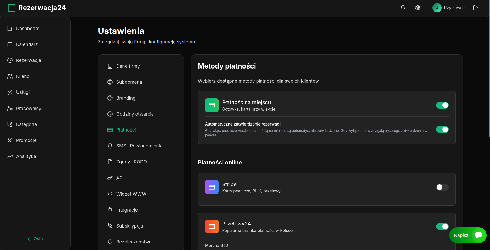Disable the Płatność na miejscu toggle
The height and width of the screenshot is (250, 490).
[442, 105]
